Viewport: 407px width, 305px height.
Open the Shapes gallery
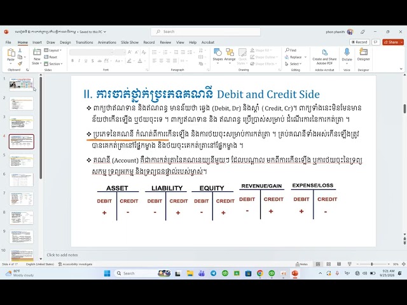tap(217, 56)
